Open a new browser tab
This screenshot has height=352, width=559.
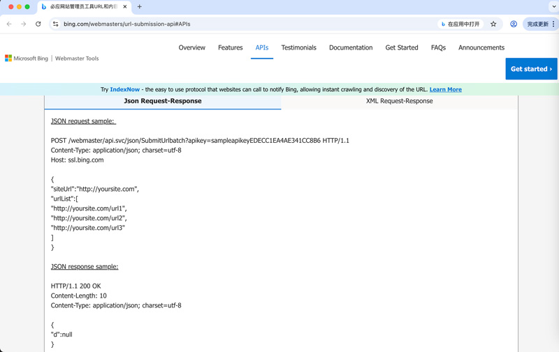[x=140, y=7]
